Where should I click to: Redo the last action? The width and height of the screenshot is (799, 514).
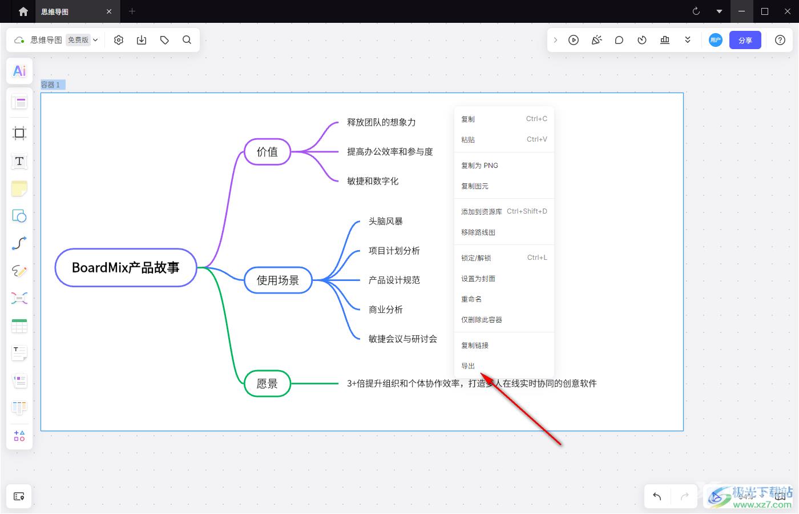[x=684, y=496]
